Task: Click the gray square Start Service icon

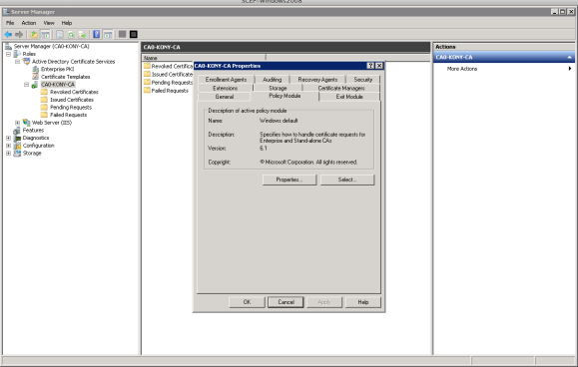Action: pyautogui.click(x=123, y=34)
